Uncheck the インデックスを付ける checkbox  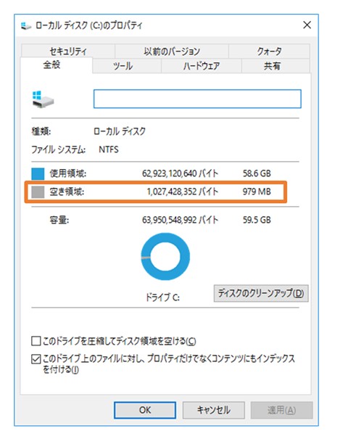[x=36, y=359]
